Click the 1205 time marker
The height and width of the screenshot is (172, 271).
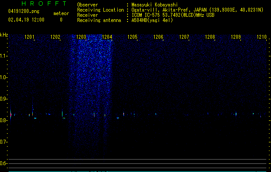pos(132,37)
